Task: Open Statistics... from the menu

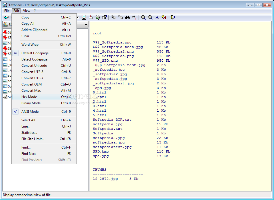Action: 44,133
